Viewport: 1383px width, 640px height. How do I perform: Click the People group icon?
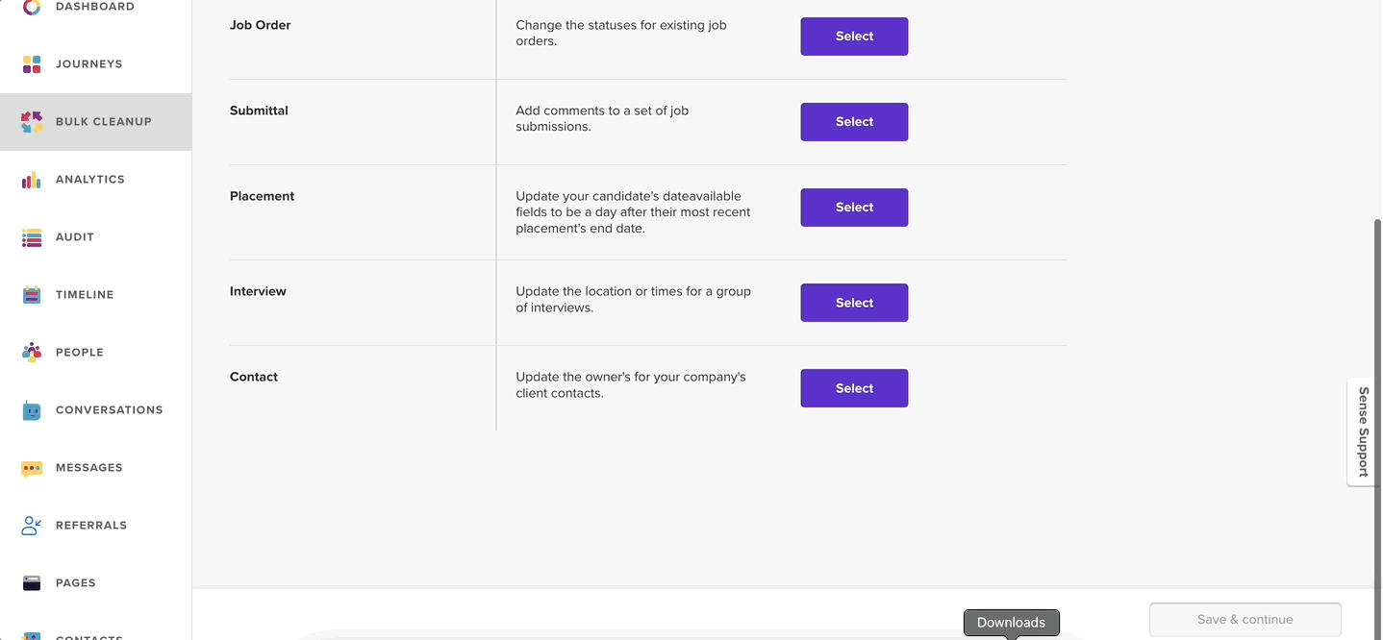32,353
